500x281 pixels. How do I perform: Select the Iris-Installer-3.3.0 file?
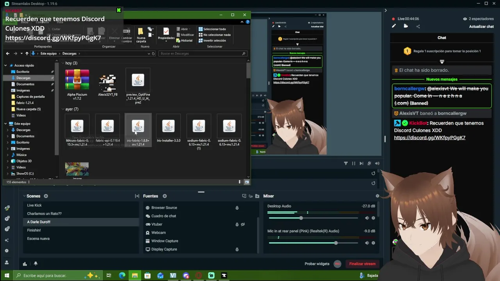point(168,129)
